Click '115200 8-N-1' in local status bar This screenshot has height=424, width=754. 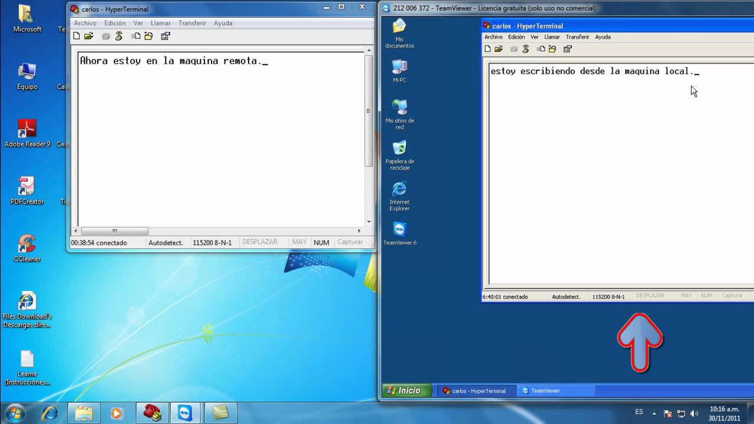212,243
